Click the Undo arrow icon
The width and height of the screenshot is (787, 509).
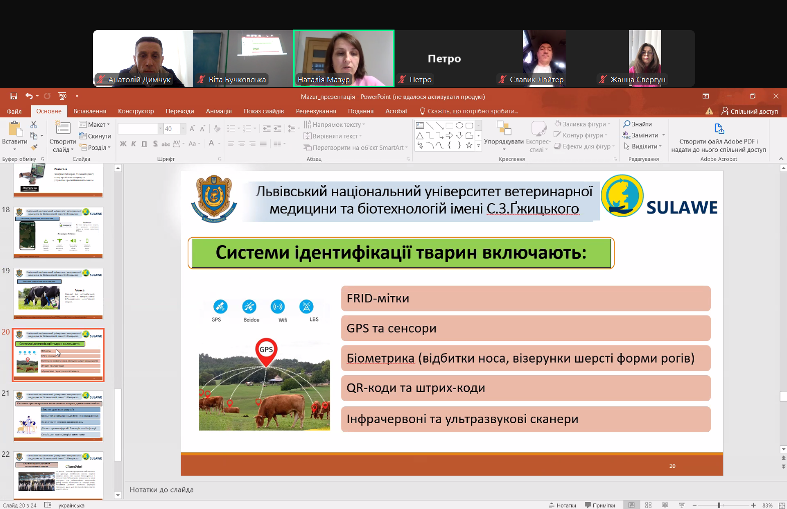(29, 96)
